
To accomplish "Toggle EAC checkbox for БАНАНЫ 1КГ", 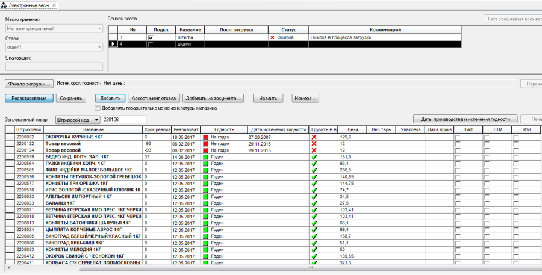I will point(458,203).
